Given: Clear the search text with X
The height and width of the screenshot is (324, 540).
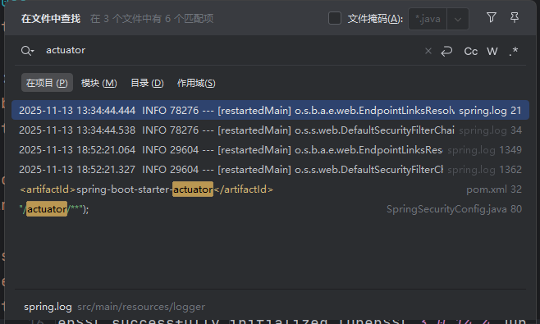Looking at the screenshot, I should (428, 51).
